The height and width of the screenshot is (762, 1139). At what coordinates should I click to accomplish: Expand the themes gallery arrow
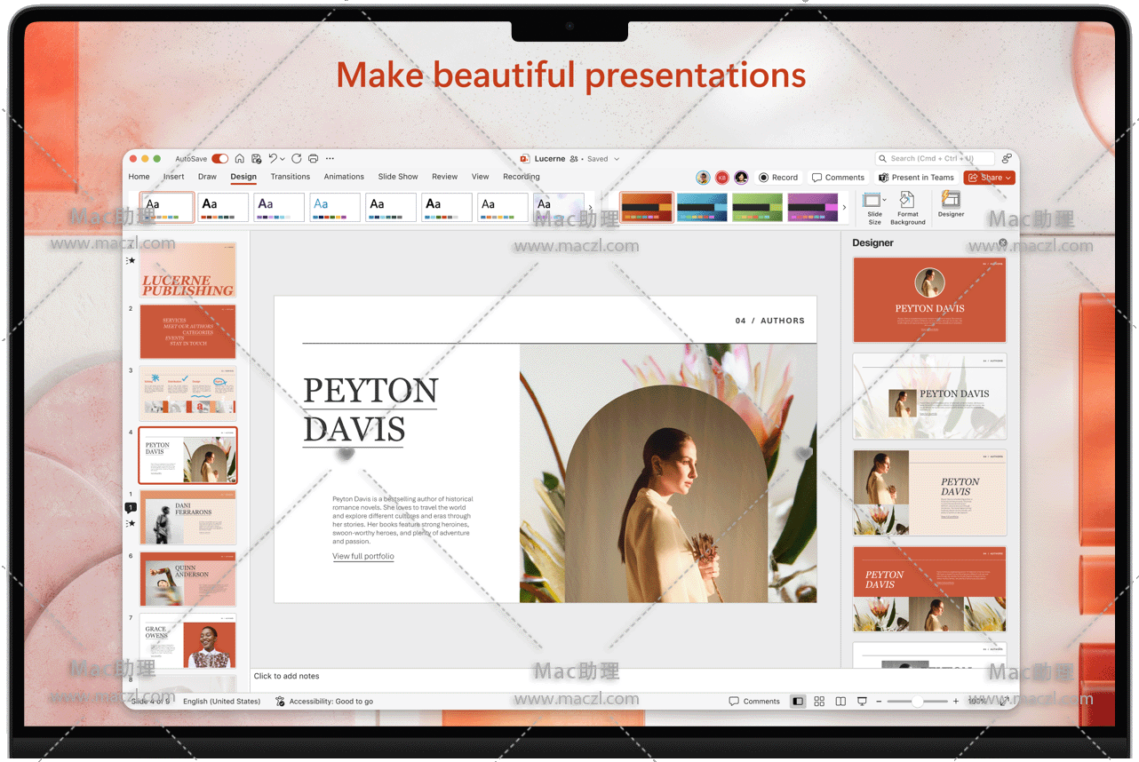pyautogui.click(x=591, y=208)
